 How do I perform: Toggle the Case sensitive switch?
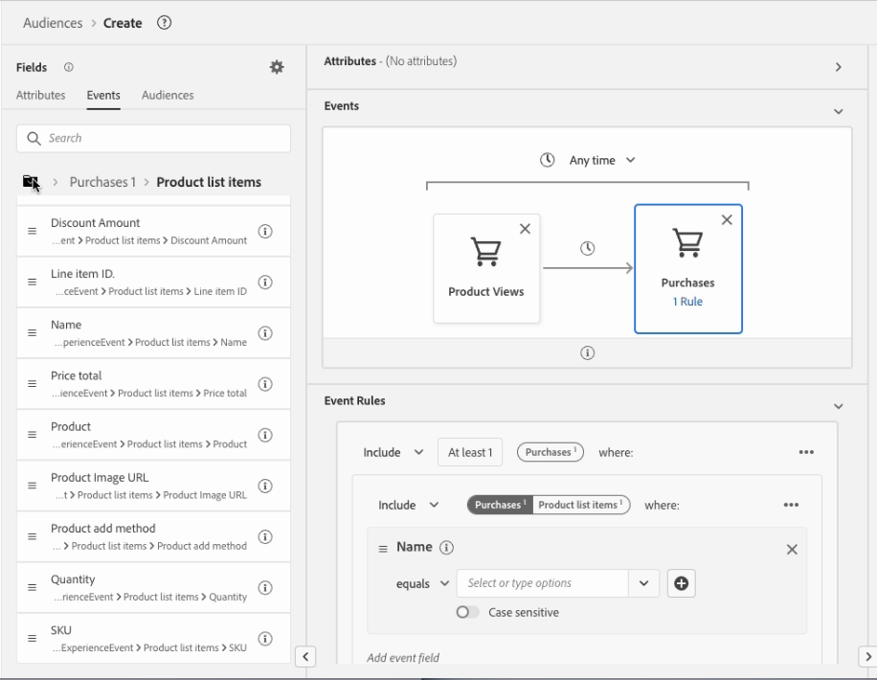point(467,612)
